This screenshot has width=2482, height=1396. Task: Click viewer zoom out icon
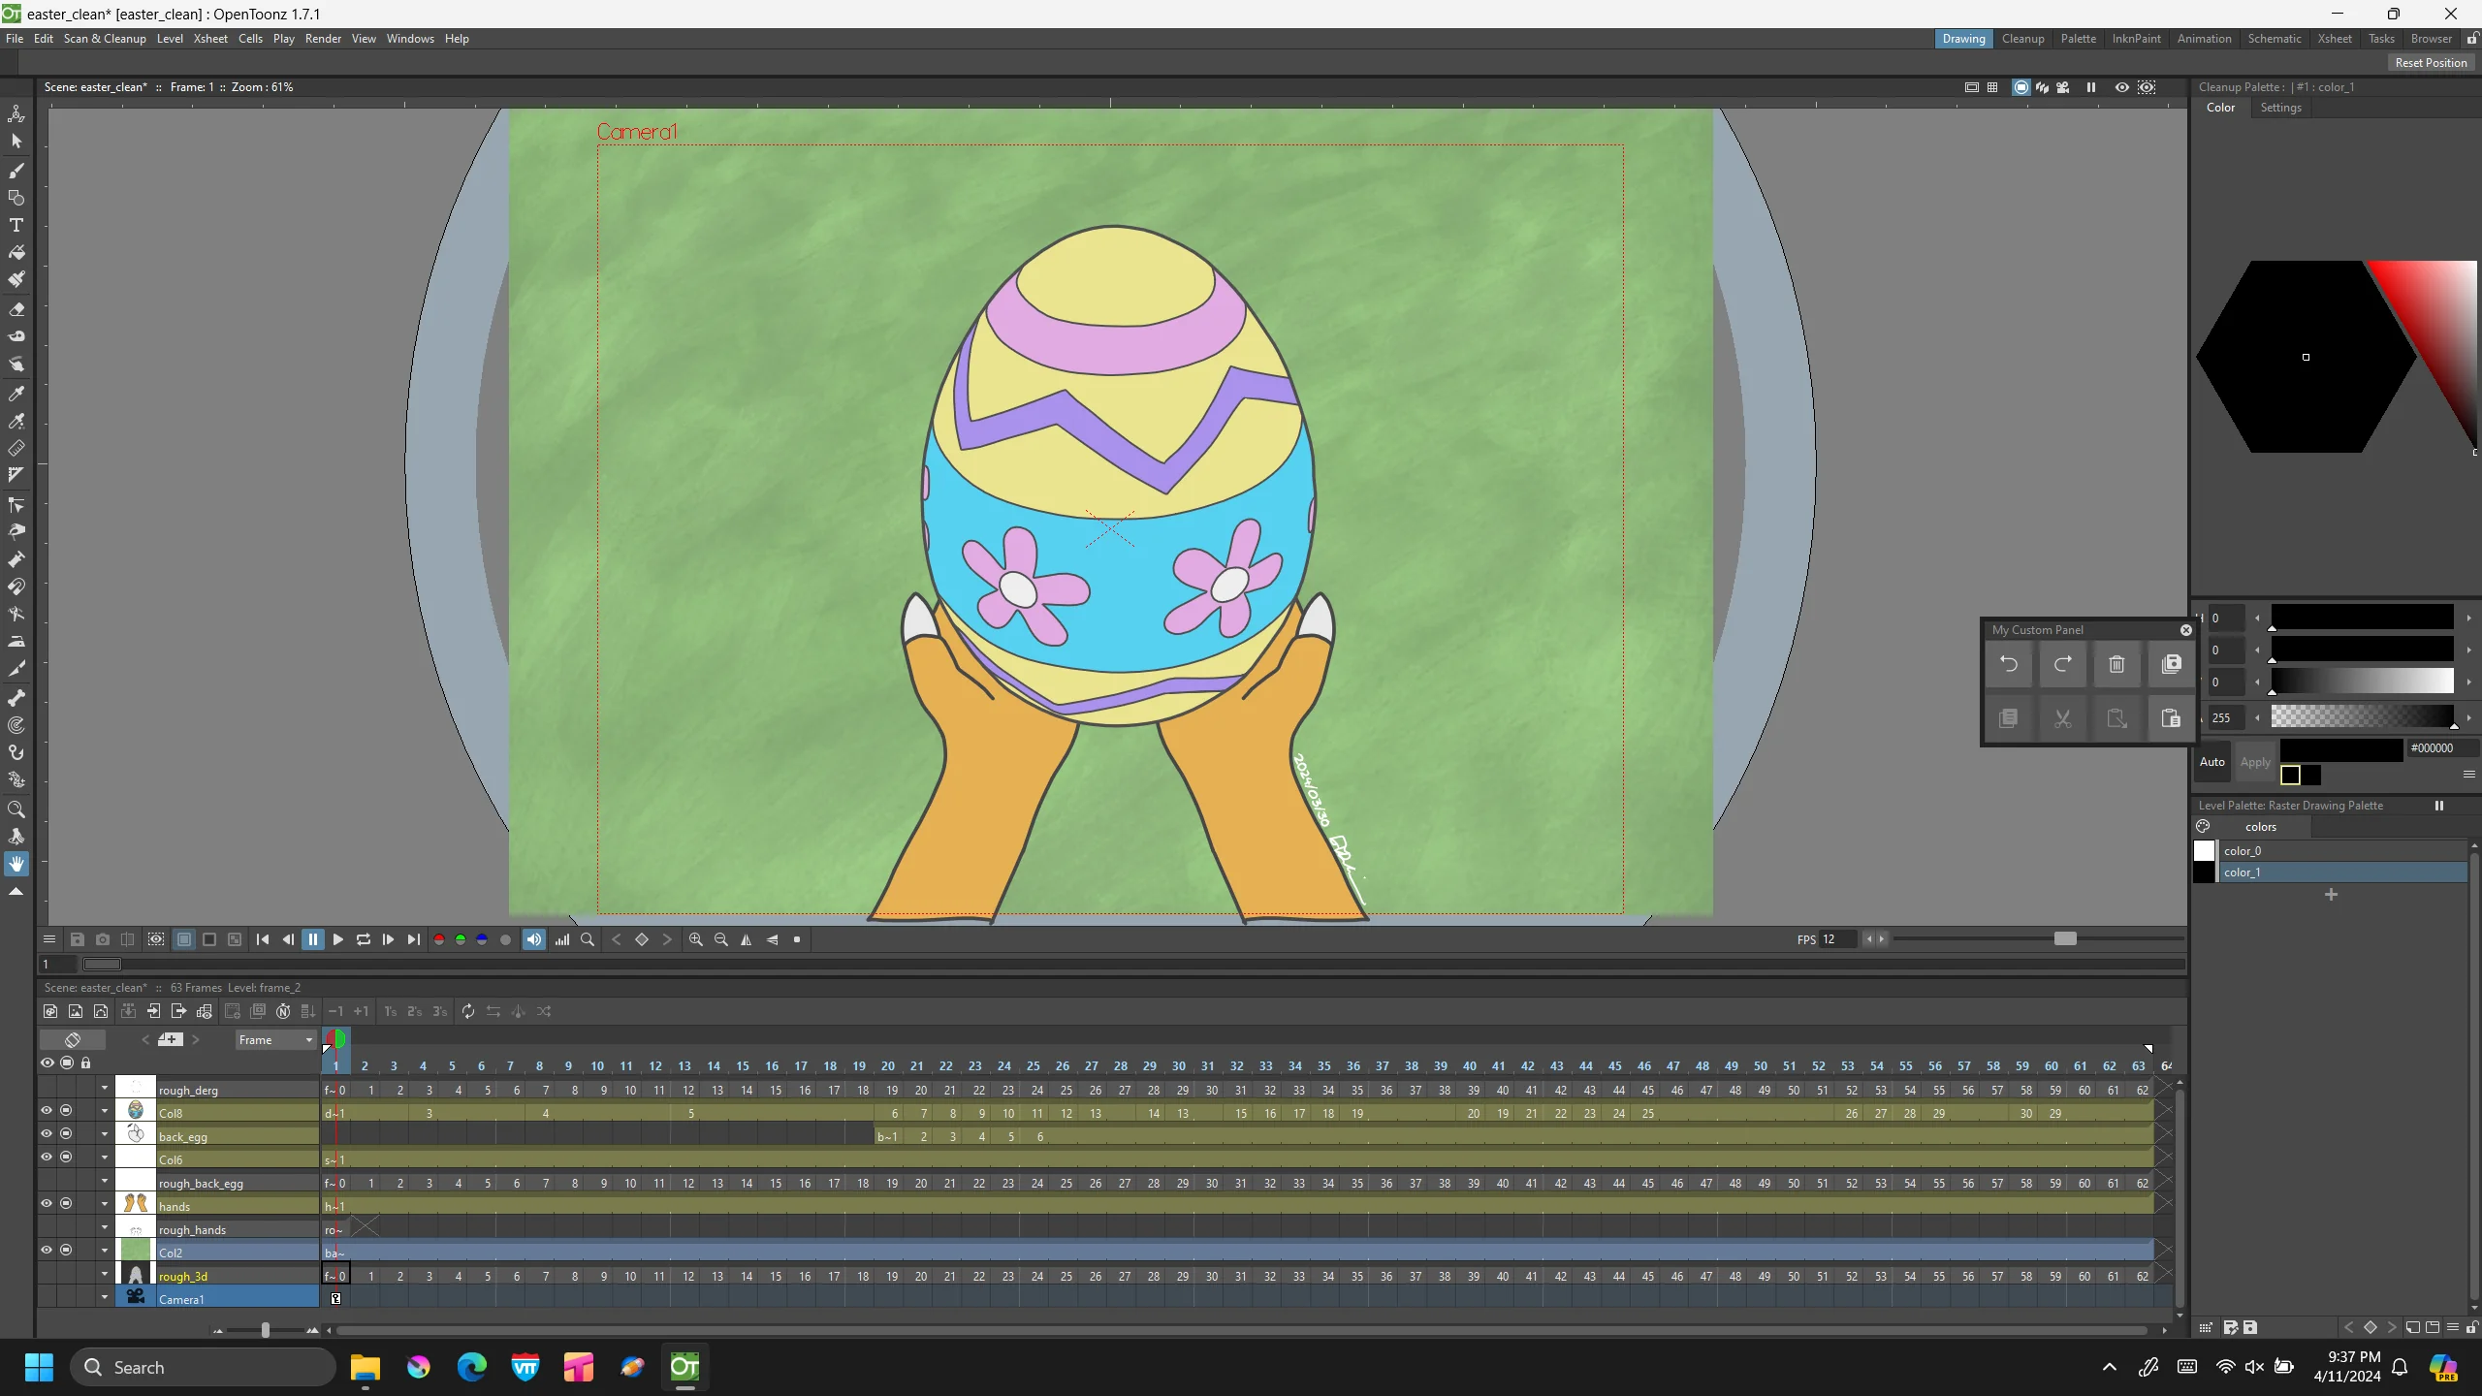click(x=721, y=939)
